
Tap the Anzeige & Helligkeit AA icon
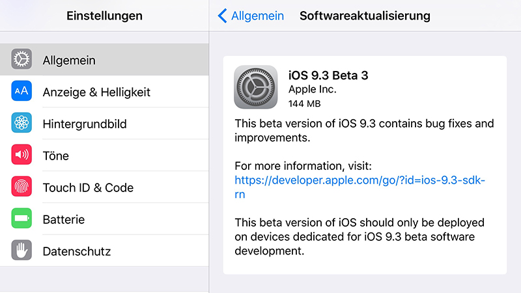point(21,91)
